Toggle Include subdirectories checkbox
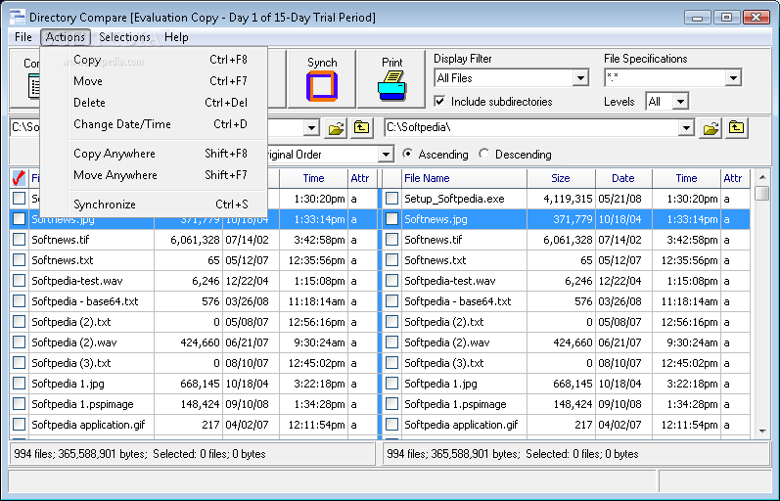The width and height of the screenshot is (780, 501). pyautogui.click(x=439, y=102)
